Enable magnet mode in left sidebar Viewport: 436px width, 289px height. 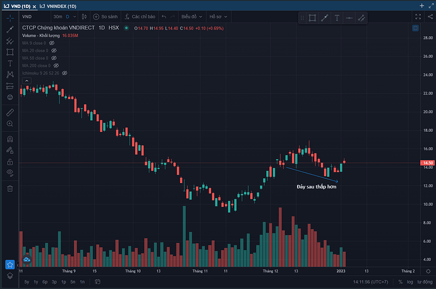click(10, 139)
